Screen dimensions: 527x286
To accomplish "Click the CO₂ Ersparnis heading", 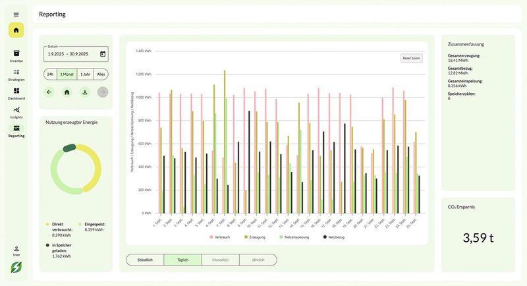I will click(461, 207).
